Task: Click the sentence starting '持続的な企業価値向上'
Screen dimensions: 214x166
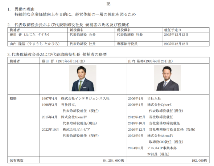Action: tap(75, 14)
